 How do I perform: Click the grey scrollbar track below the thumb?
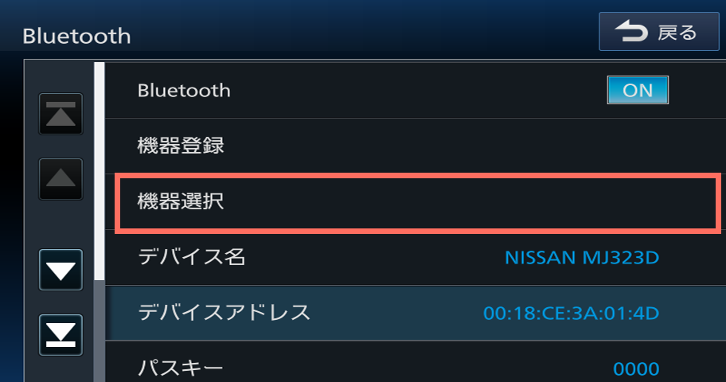click(100, 334)
